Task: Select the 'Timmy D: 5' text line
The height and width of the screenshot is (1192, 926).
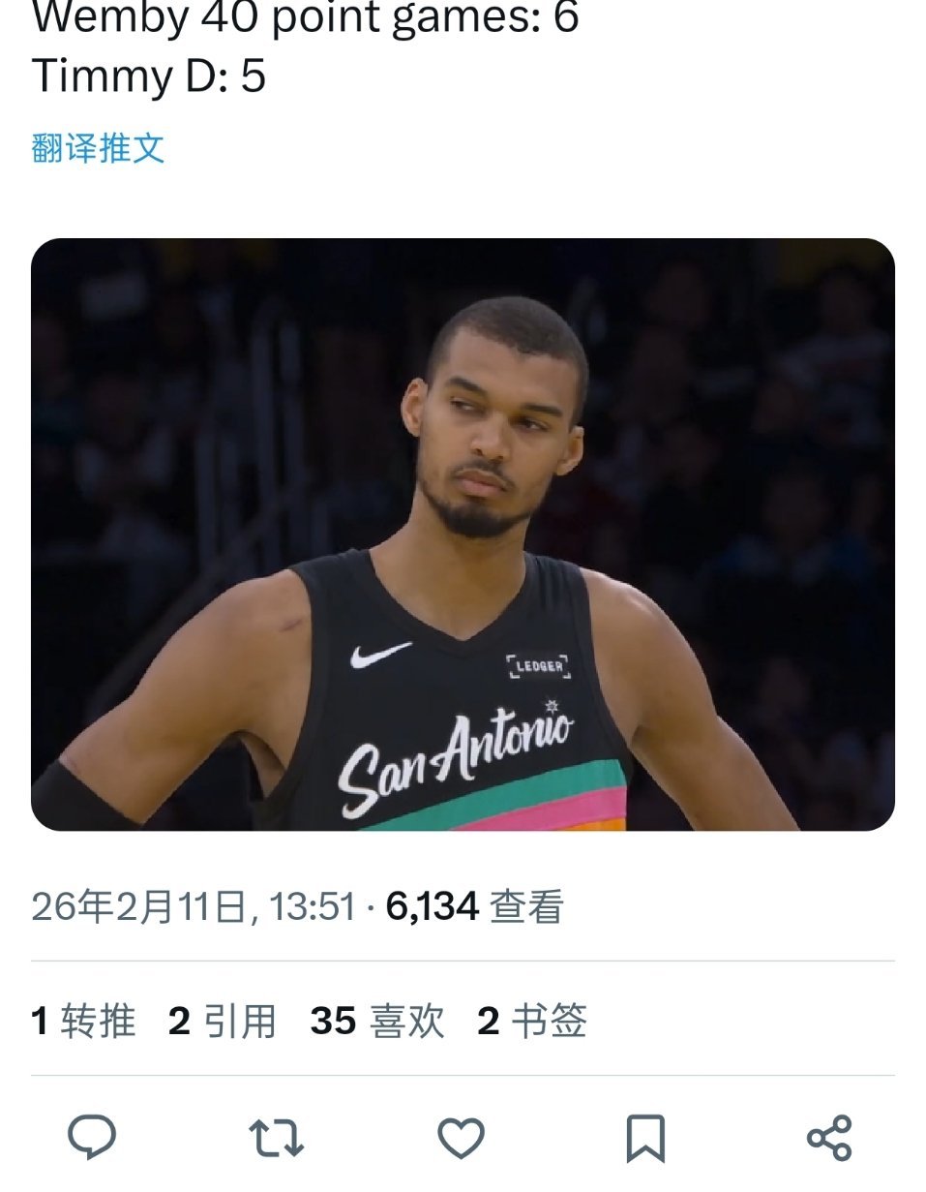Action: [x=148, y=76]
